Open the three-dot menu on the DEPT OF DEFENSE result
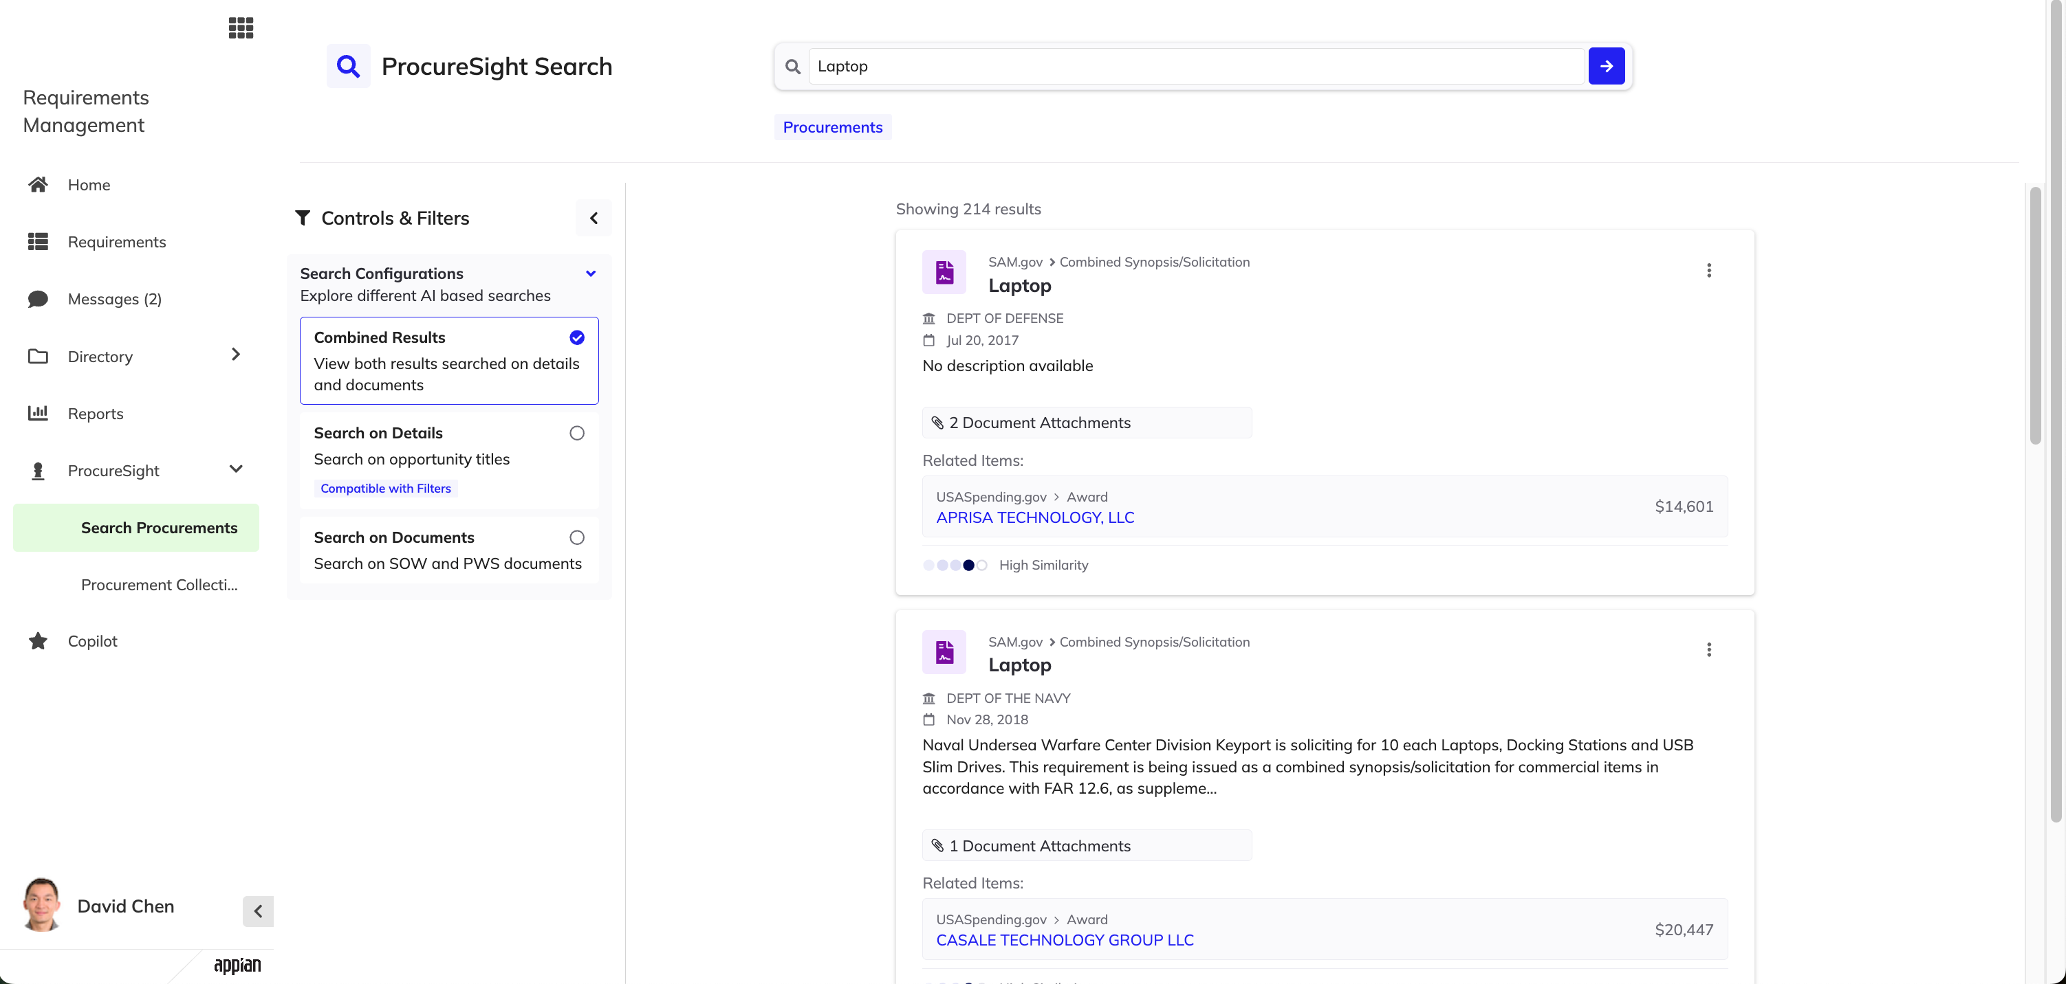Image resolution: width=2066 pixels, height=984 pixels. 1708,270
